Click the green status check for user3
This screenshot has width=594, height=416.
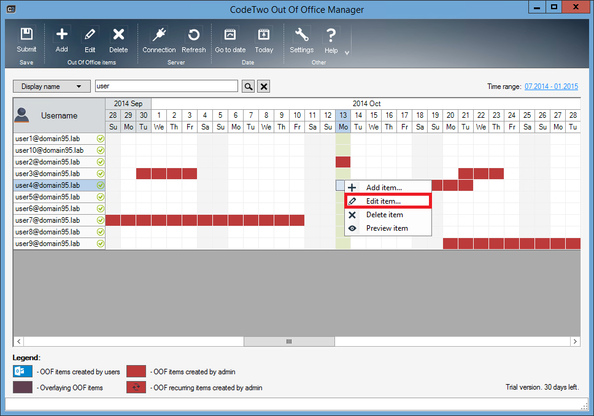pyautogui.click(x=101, y=174)
